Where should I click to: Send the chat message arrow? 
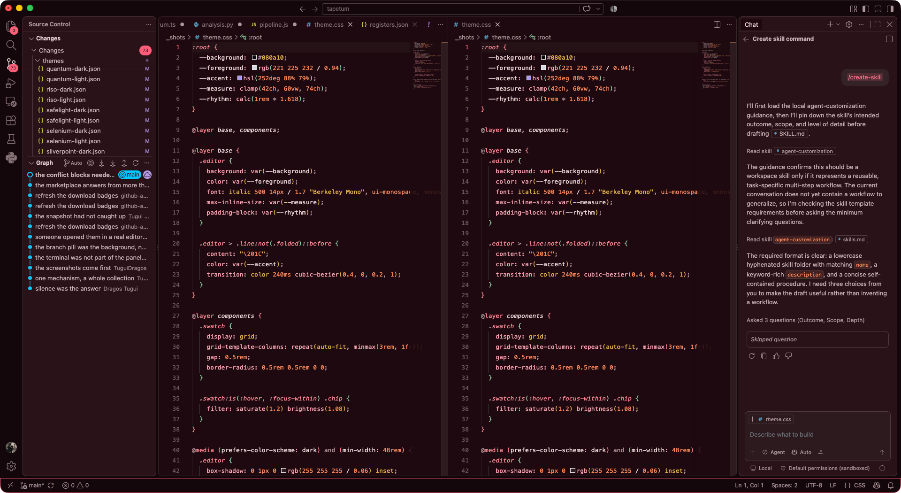(x=882, y=452)
